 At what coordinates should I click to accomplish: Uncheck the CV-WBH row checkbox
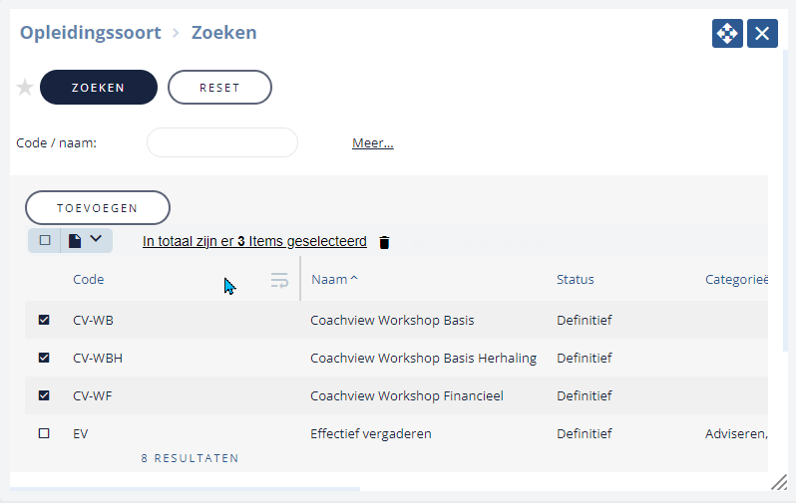(x=44, y=358)
